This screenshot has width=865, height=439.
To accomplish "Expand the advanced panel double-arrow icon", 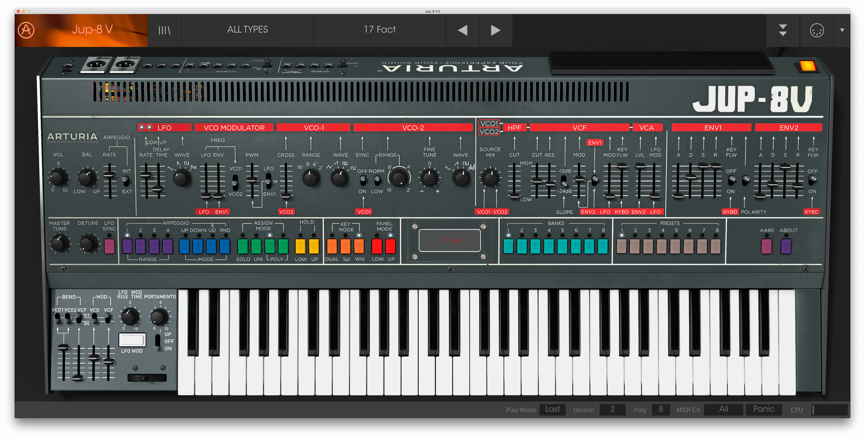I will pos(783,30).
